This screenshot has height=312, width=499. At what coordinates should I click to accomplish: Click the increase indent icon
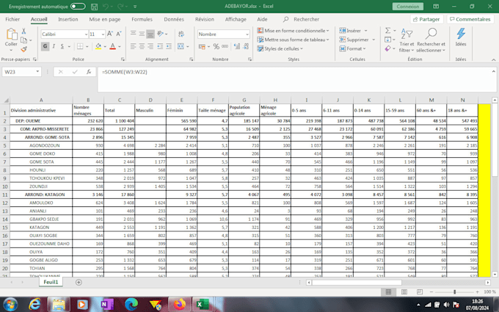pyautogui.click(x=169, y=46)
